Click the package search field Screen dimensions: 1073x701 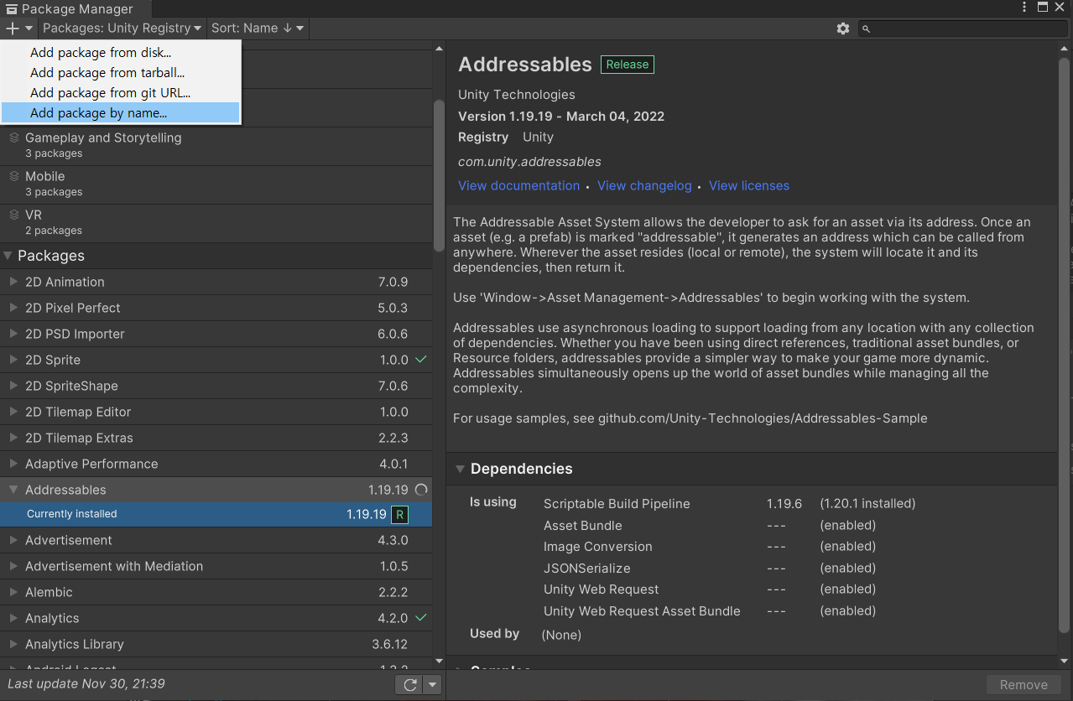tap(963, 29)
